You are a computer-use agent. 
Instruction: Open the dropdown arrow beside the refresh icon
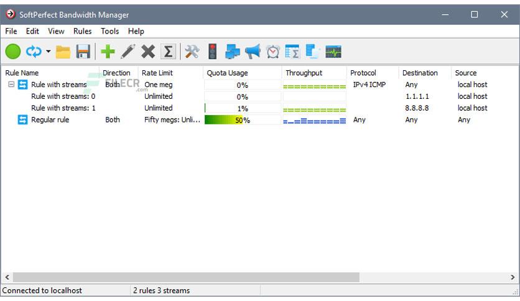pyautogui.click(x=48, y=52)
